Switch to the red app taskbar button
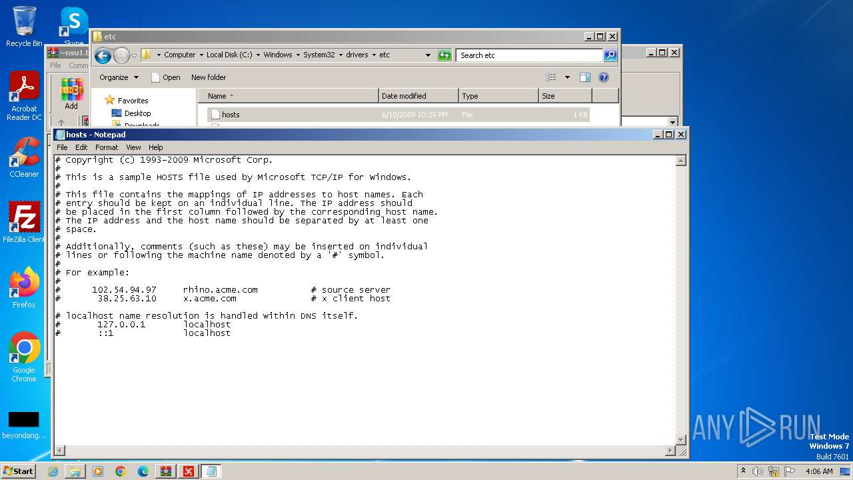853x480 pixels. click(189, 471)
